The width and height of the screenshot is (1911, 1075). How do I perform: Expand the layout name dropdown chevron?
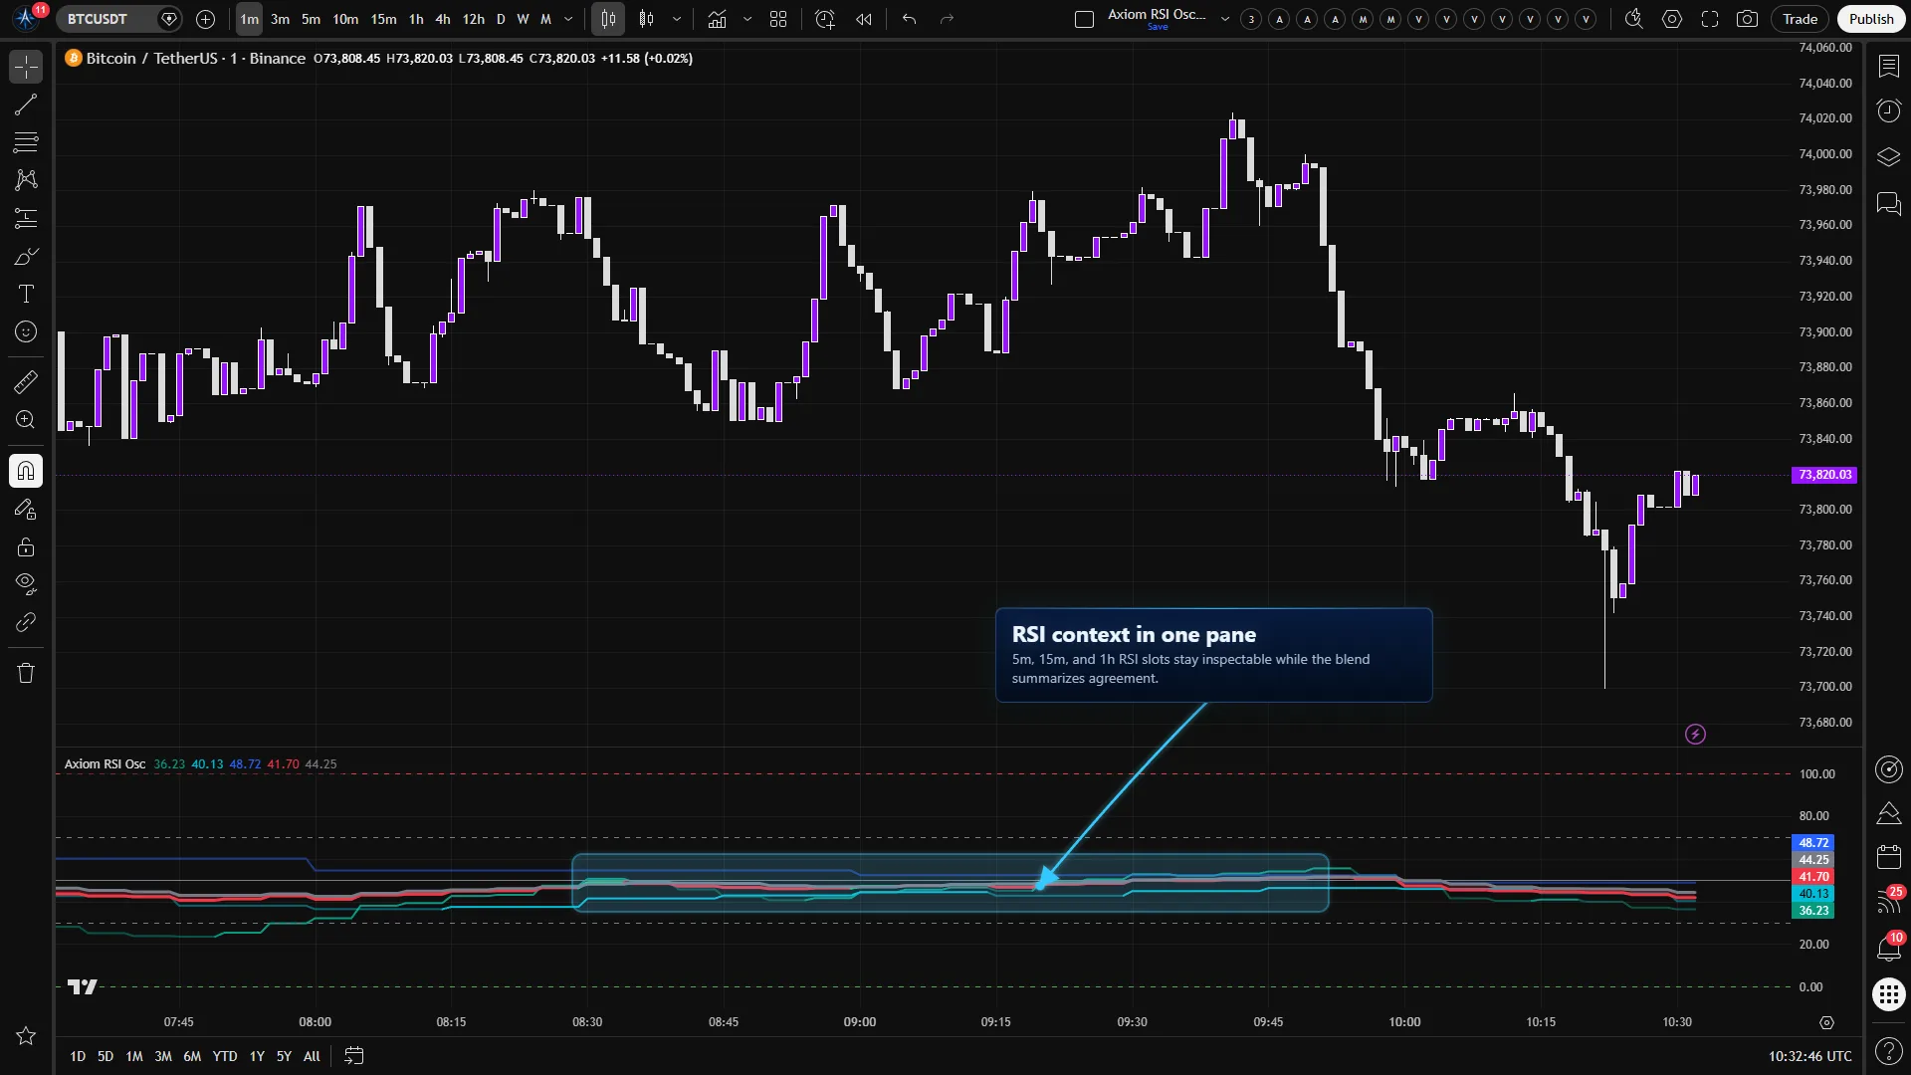point(1225,19)
